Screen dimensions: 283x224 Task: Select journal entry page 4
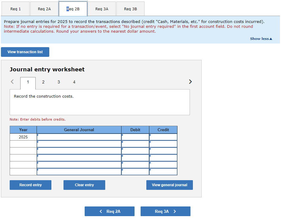point(74,82)
